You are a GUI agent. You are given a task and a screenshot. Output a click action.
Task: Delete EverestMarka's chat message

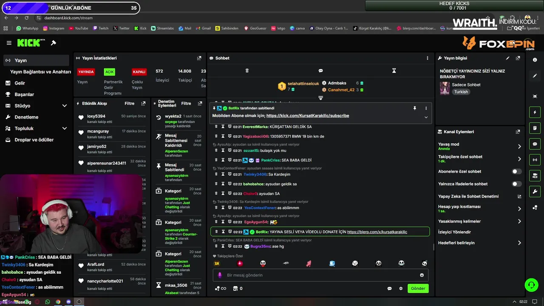tap(216, 127)
